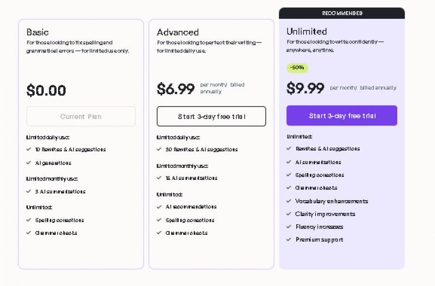Select the checkmark next to Spelling corrections in Basic
Image resolution: width=435 pixels, height=286 pixels.
[29, 220]
